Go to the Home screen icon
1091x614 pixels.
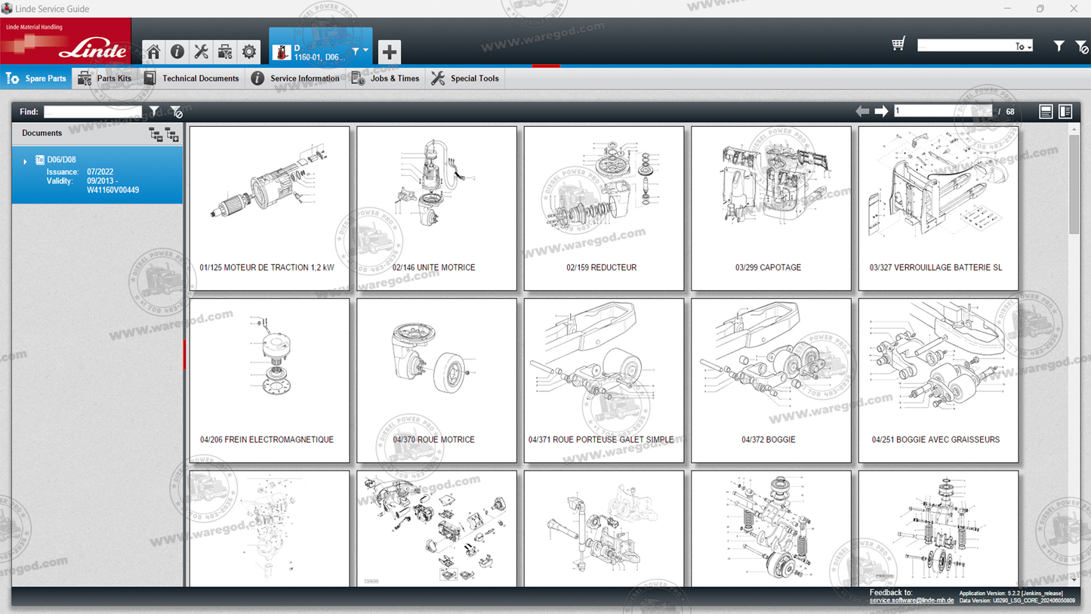pyautogui.click(x=153, y=52)
